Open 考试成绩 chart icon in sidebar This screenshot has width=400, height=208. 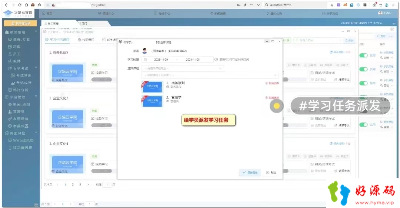[13, 83]
